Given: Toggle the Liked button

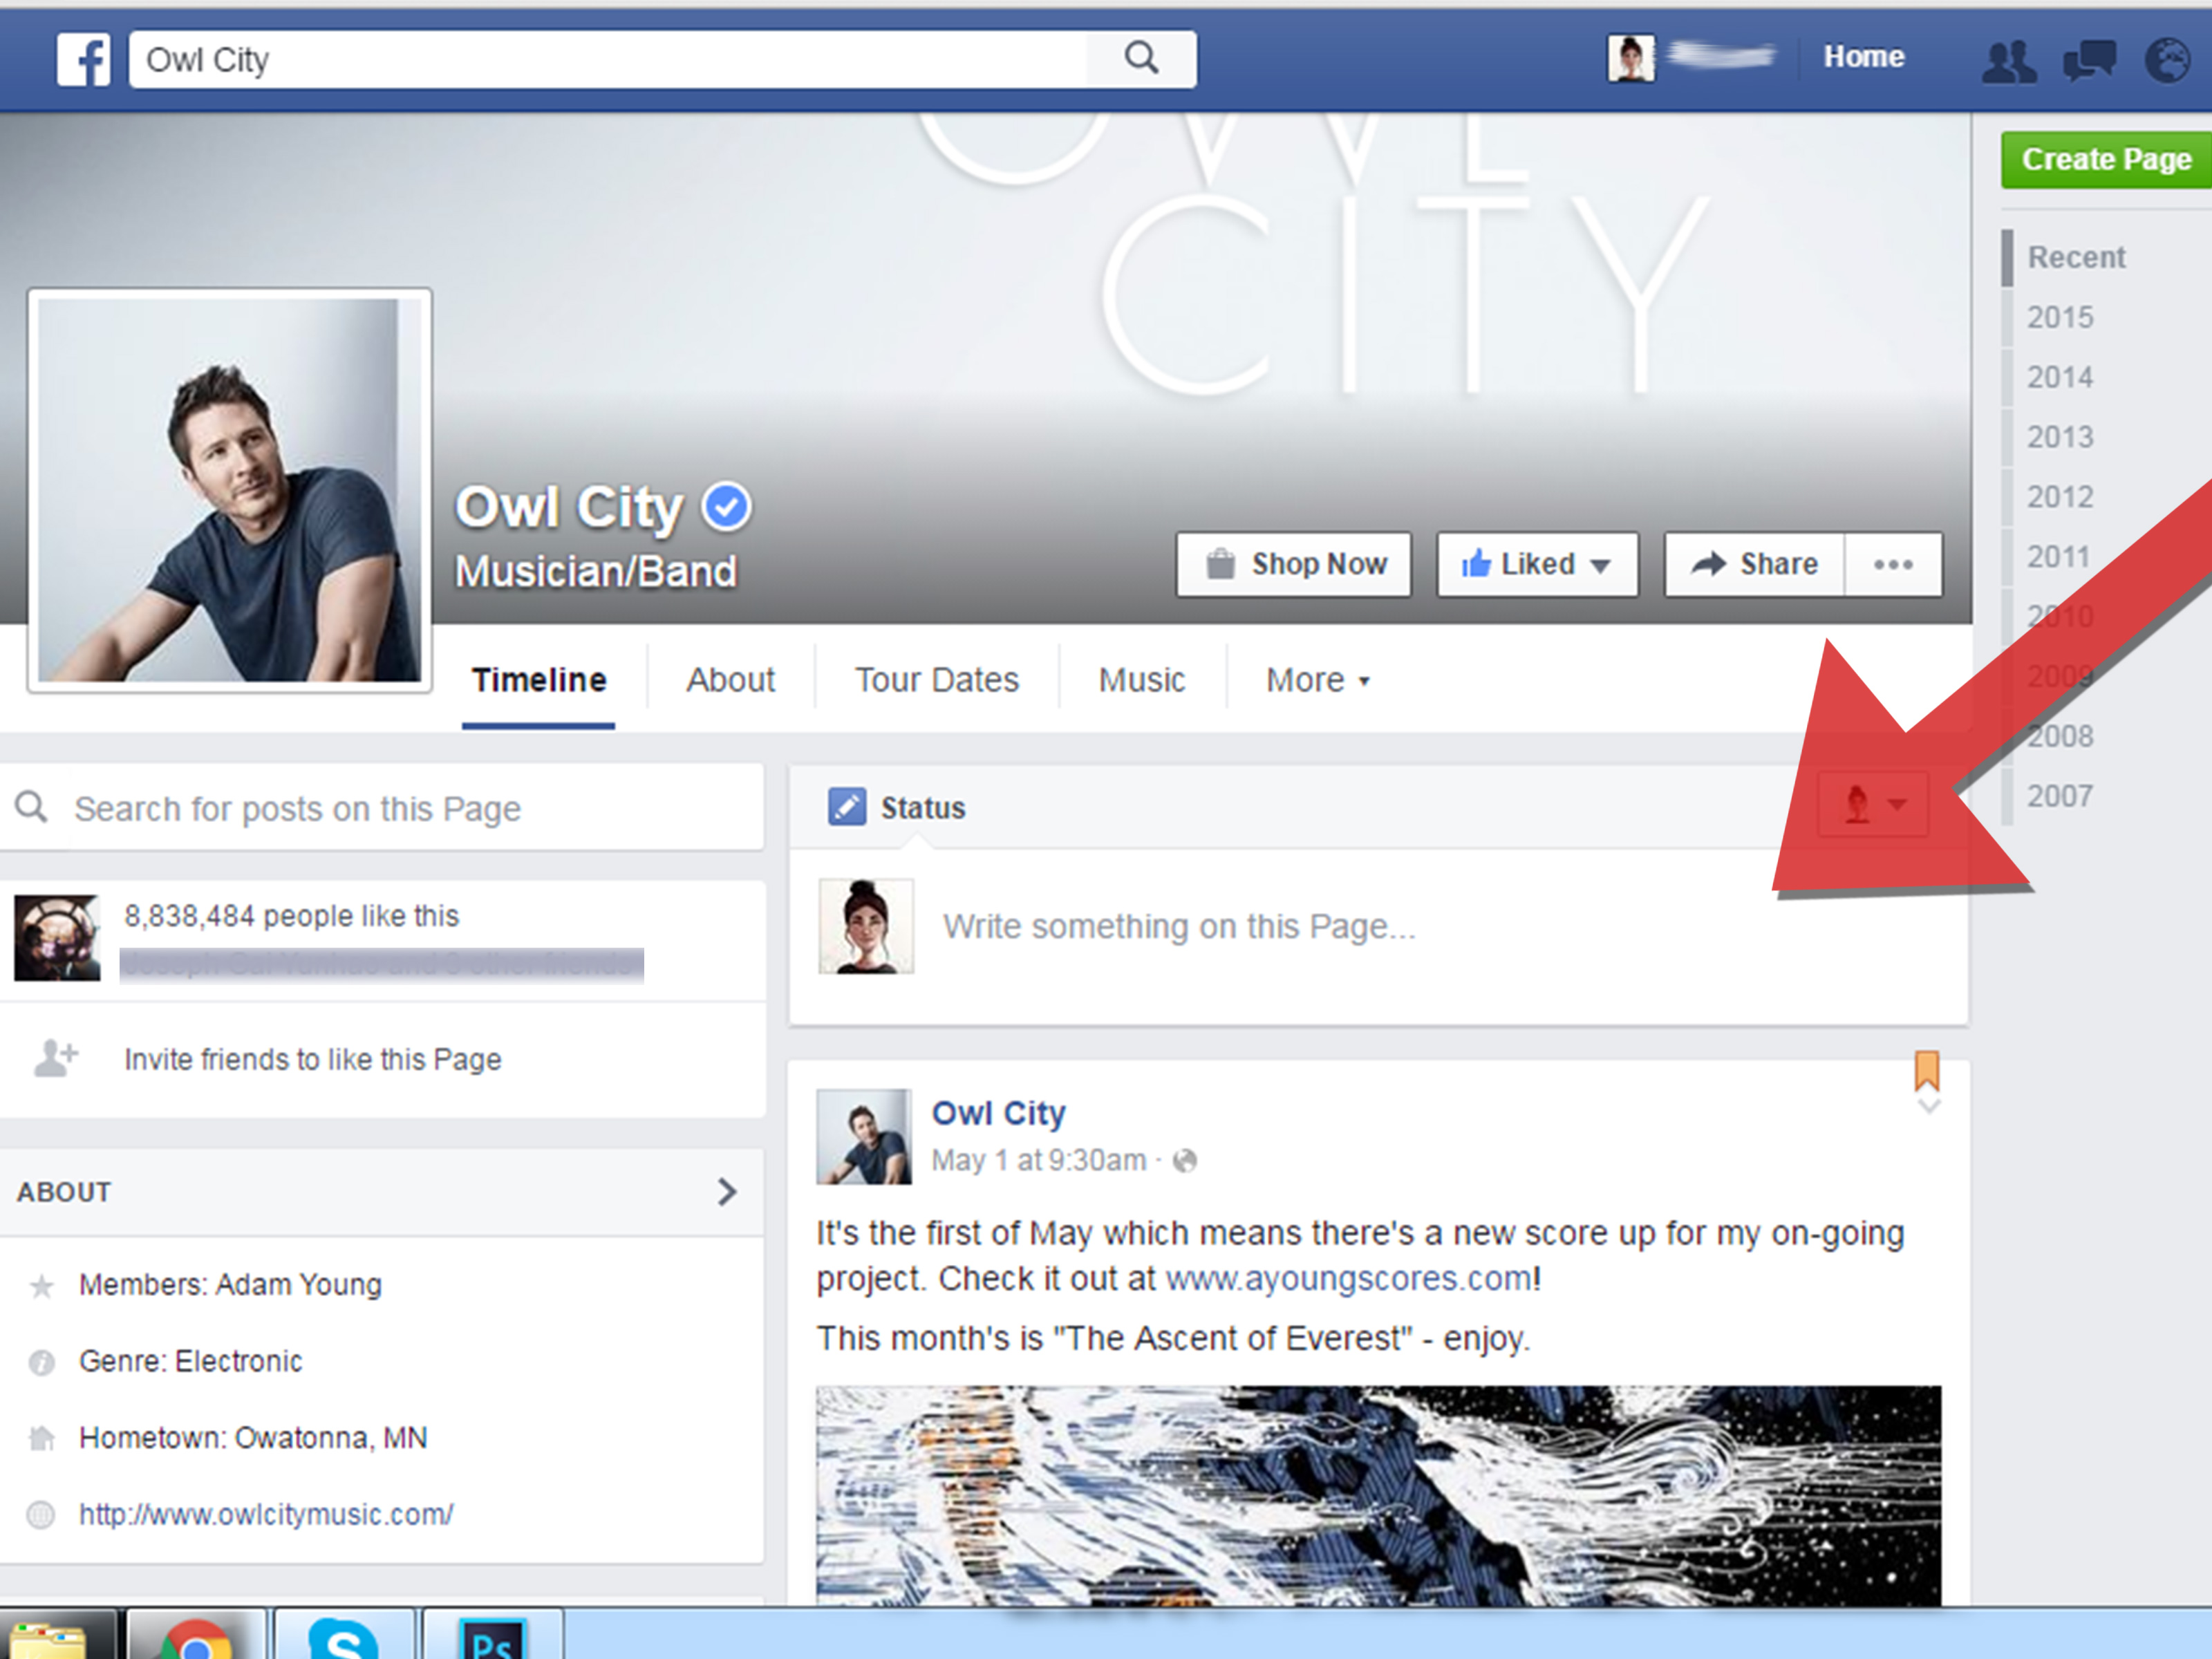Looking at the screenshot, I should point(1537,565).
